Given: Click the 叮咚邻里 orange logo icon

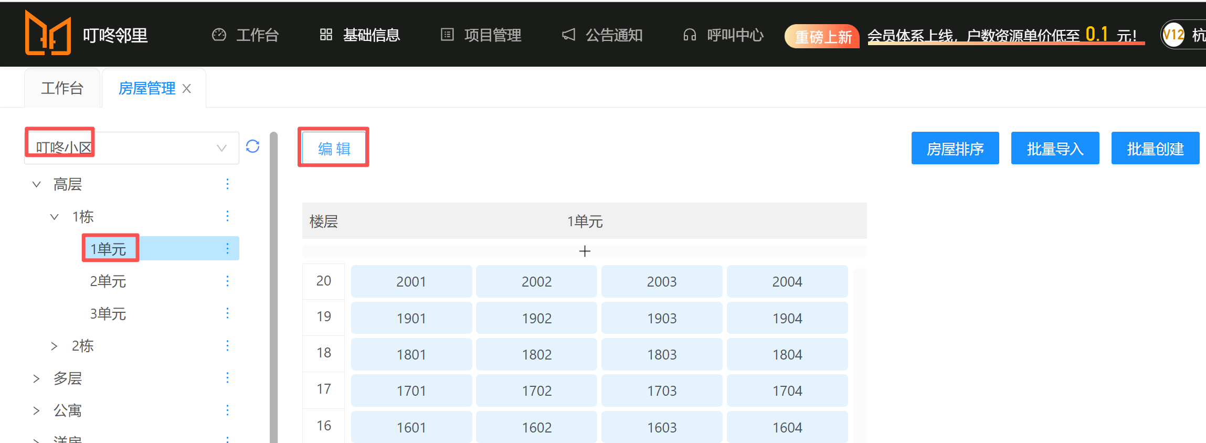Looking at the screenshot, I should coord(48,34).
